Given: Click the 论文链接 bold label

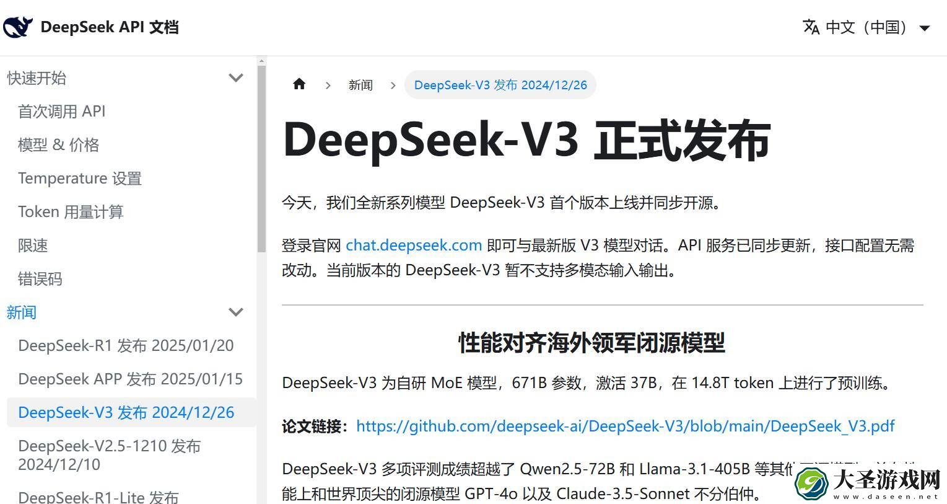Looking at the screenshot, I should (x=315, y=427).
